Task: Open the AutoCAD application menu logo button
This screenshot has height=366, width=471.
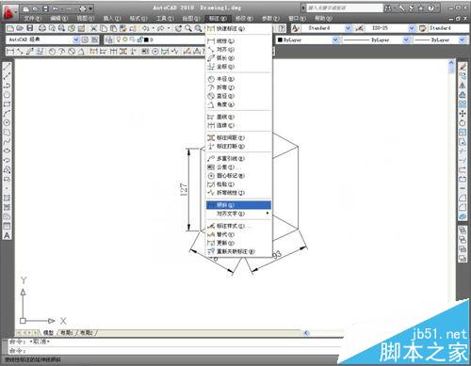Action: pos(9,12)
